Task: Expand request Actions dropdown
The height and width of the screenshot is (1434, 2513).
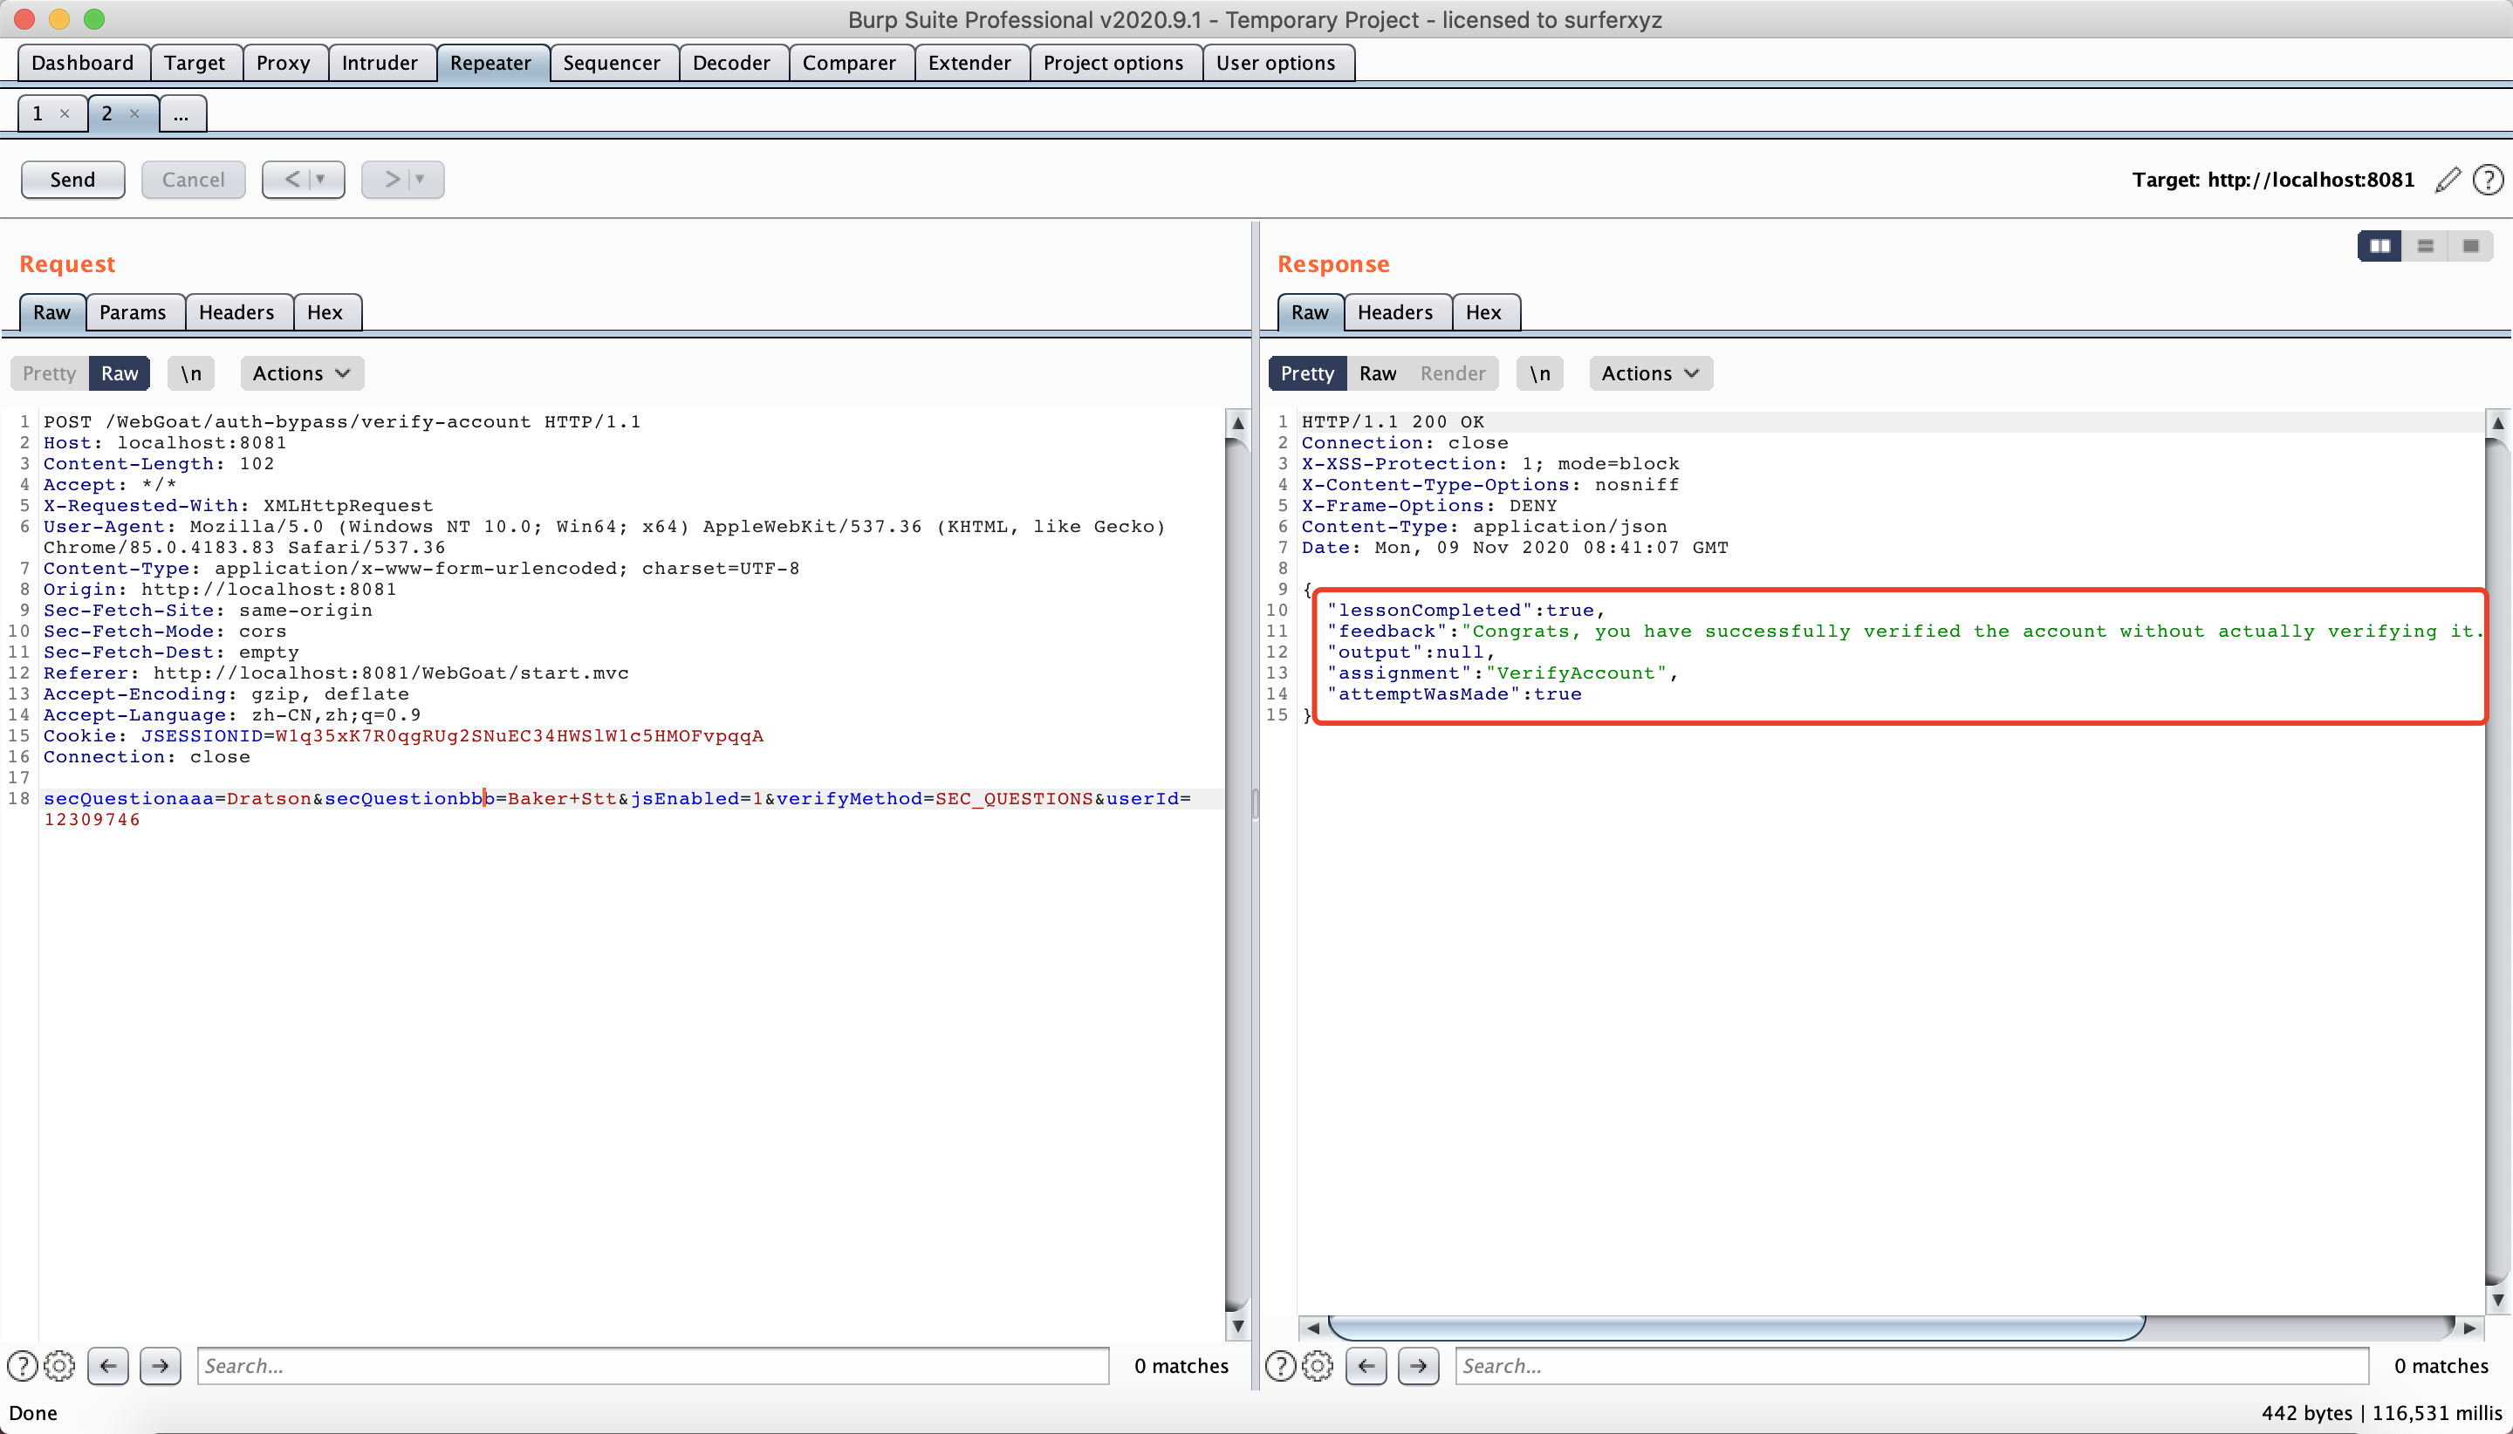Action: tap(301, 373)
